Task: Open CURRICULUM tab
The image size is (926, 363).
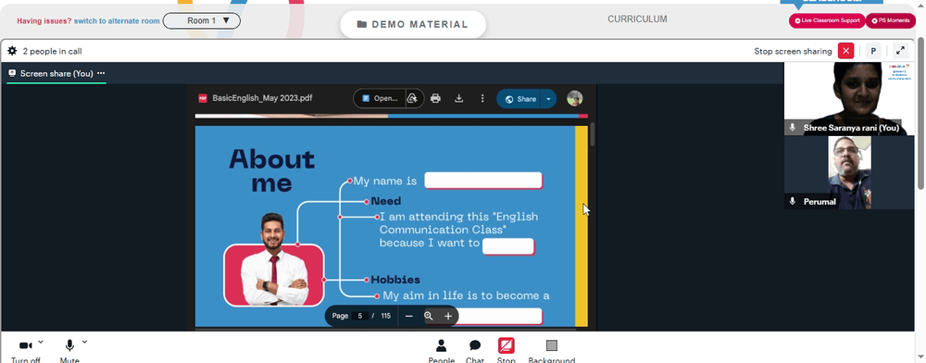Action: tap(637, 19)
